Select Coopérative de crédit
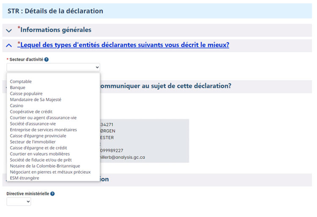The image size is (317, 217). click(31, 112)
